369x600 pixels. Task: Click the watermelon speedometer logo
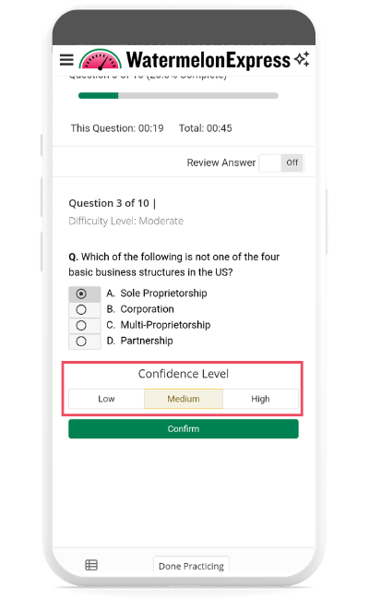[101, 60]
